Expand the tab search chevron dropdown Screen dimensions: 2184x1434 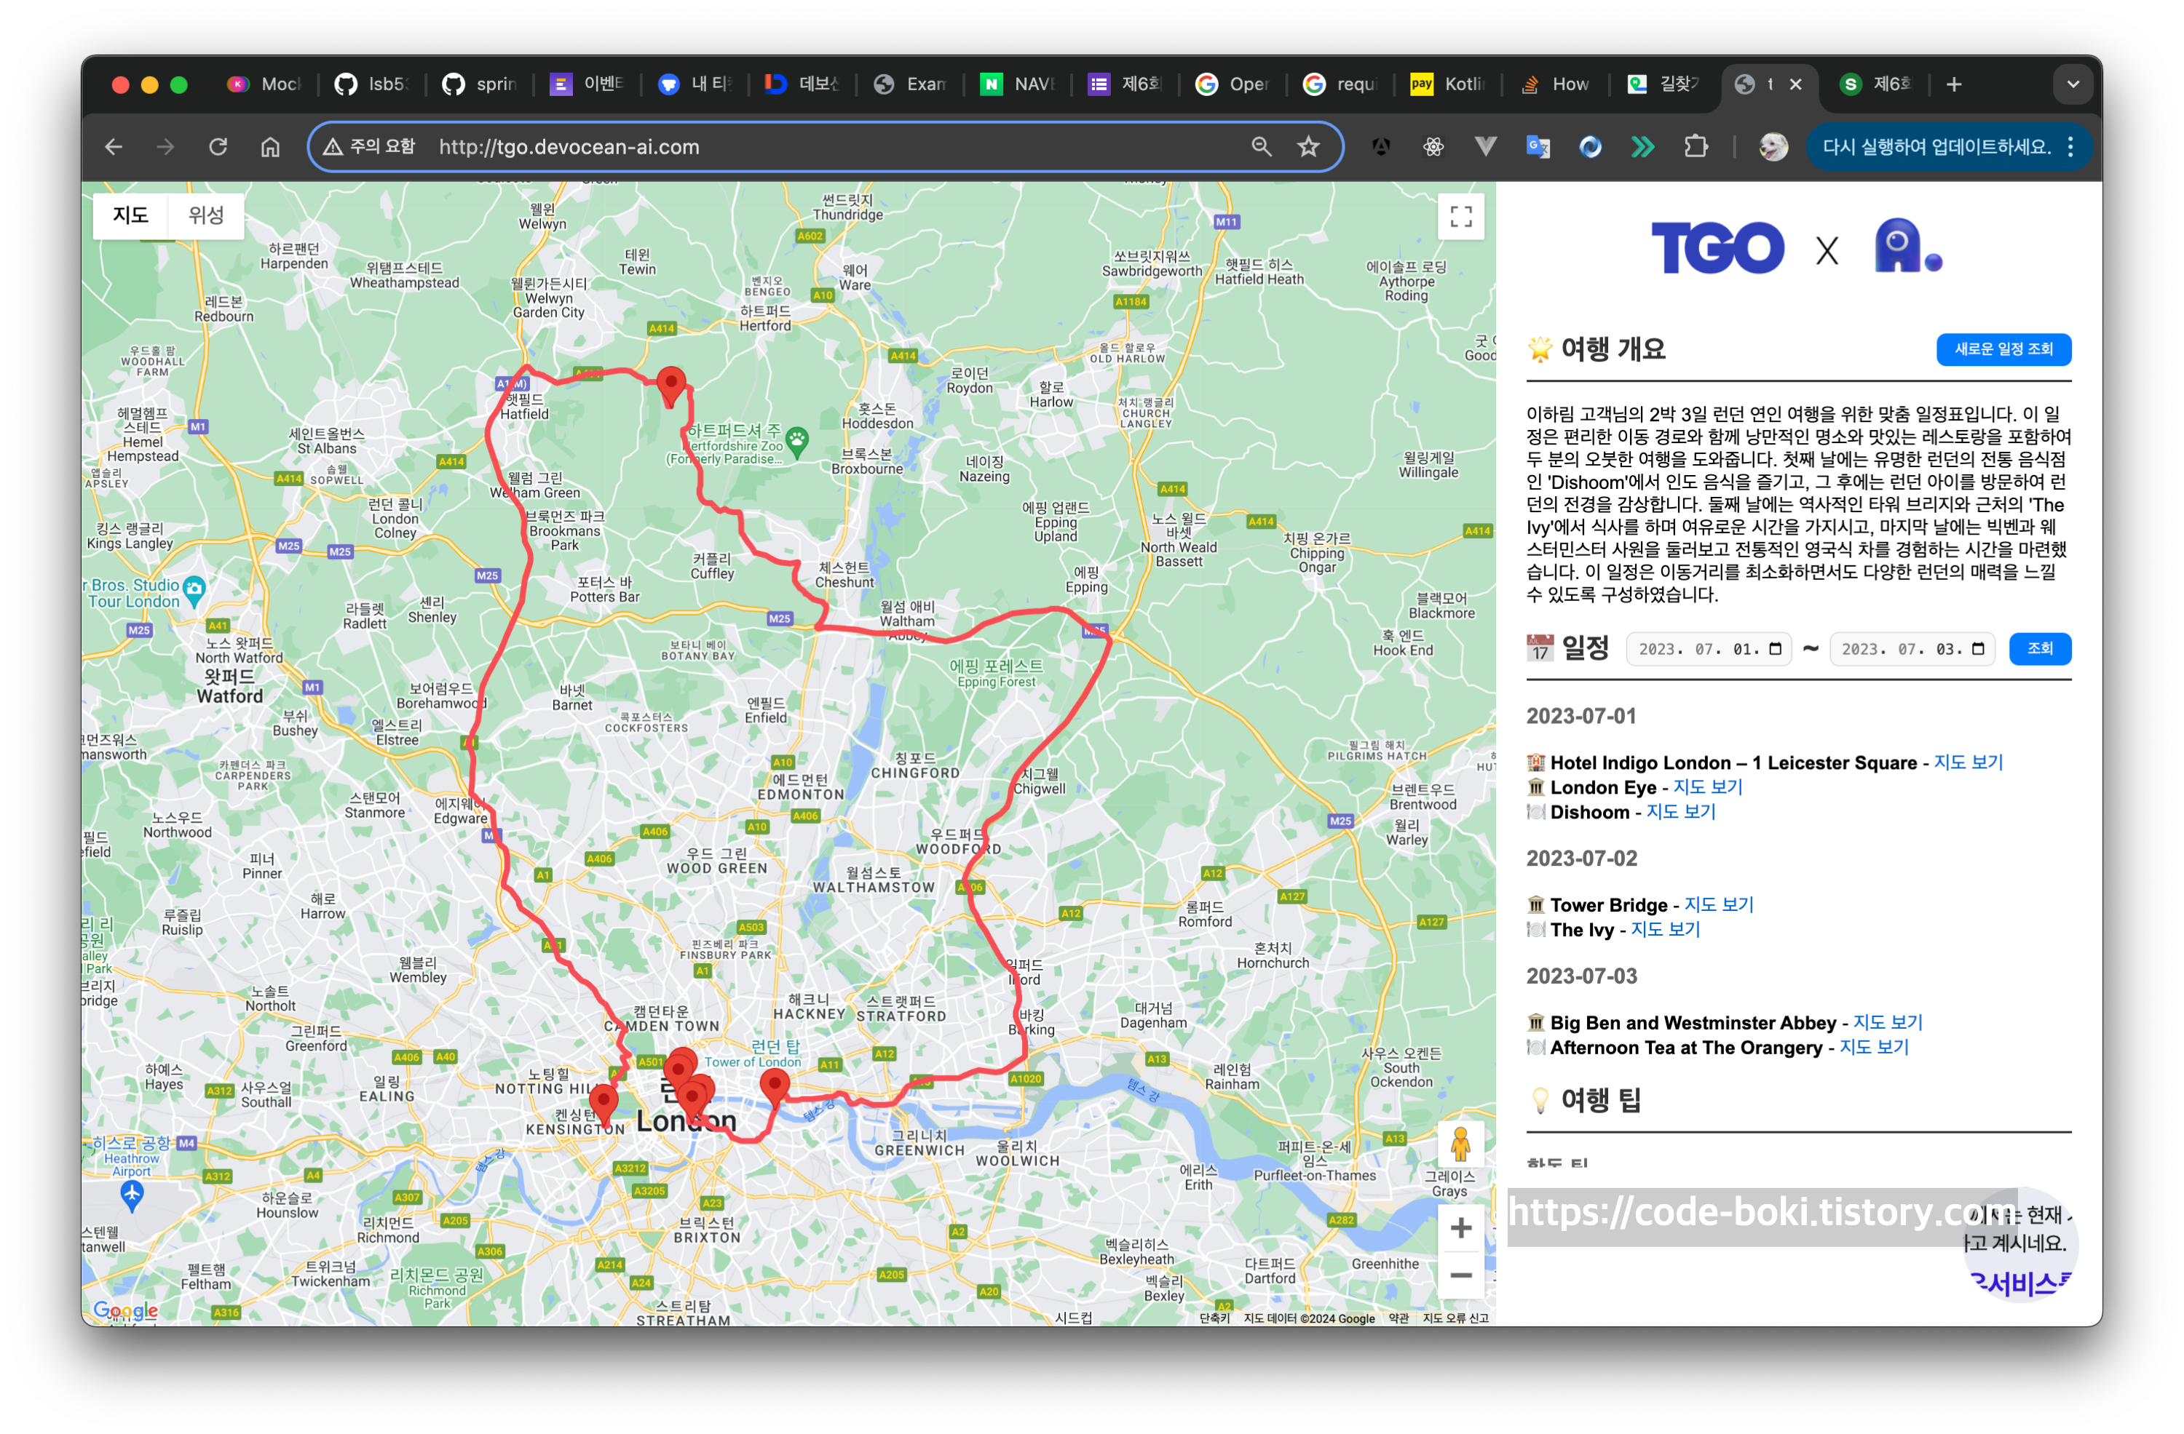[x=2072, y=84]
